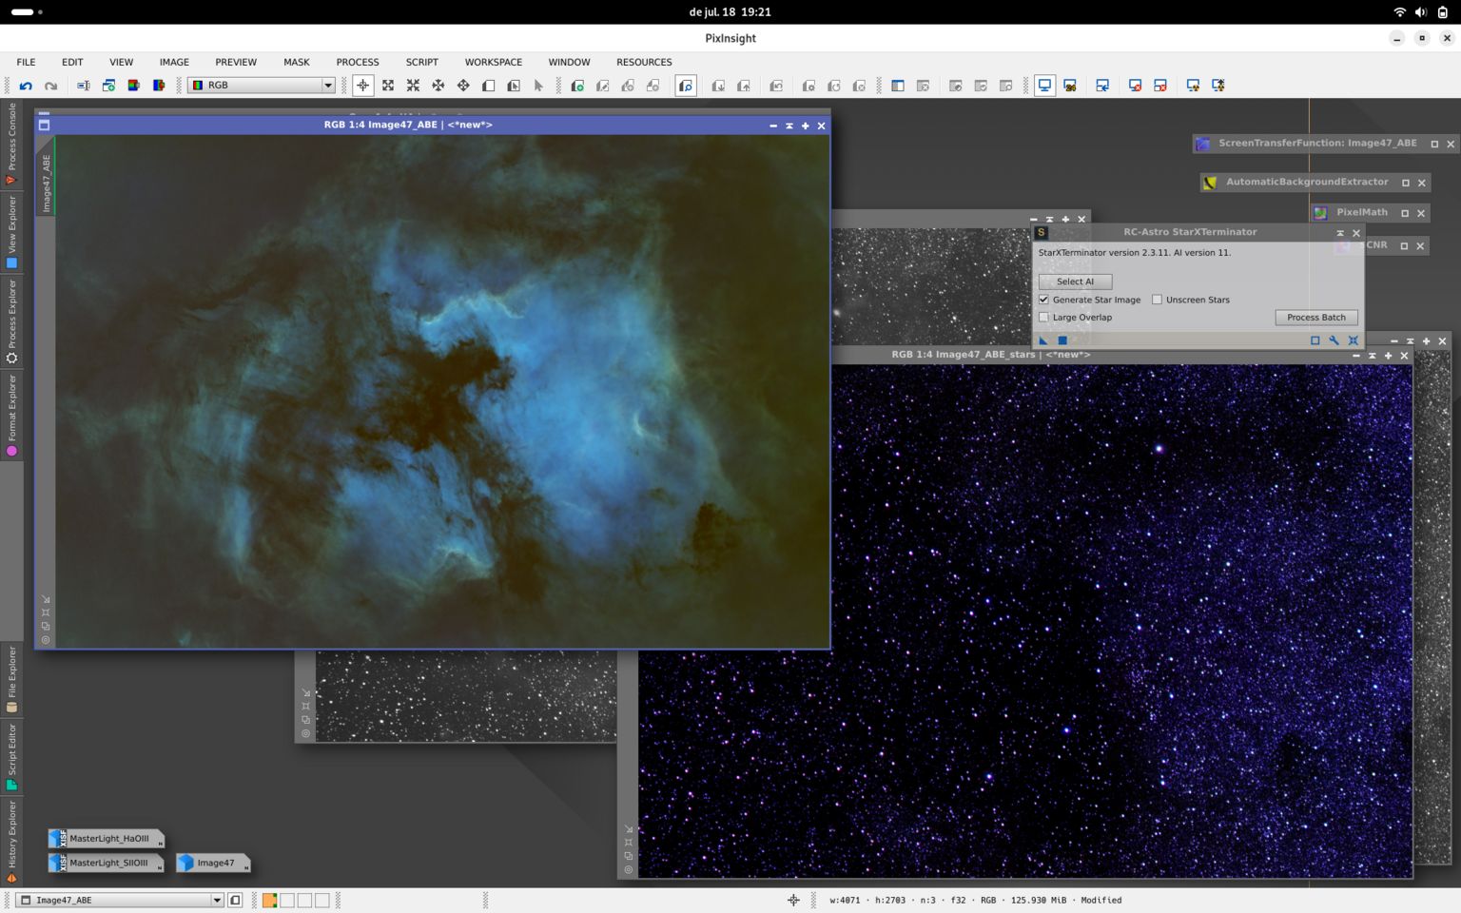Expand the SCNR process icon
The width and height of the screenshot is (1461, 913).
[x=1404, y=245]
